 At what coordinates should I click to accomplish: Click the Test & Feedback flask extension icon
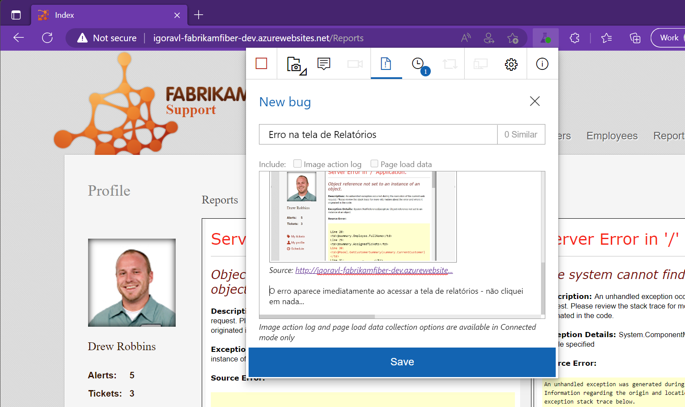click(545, 38)
